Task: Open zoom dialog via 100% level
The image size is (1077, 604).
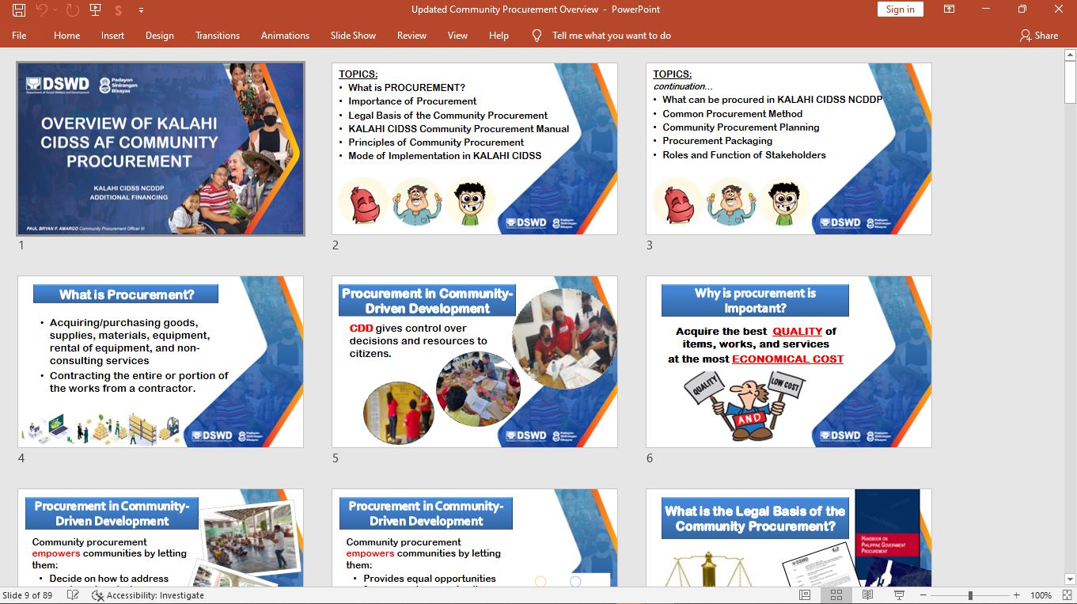Action: (x=1041, y=595)
